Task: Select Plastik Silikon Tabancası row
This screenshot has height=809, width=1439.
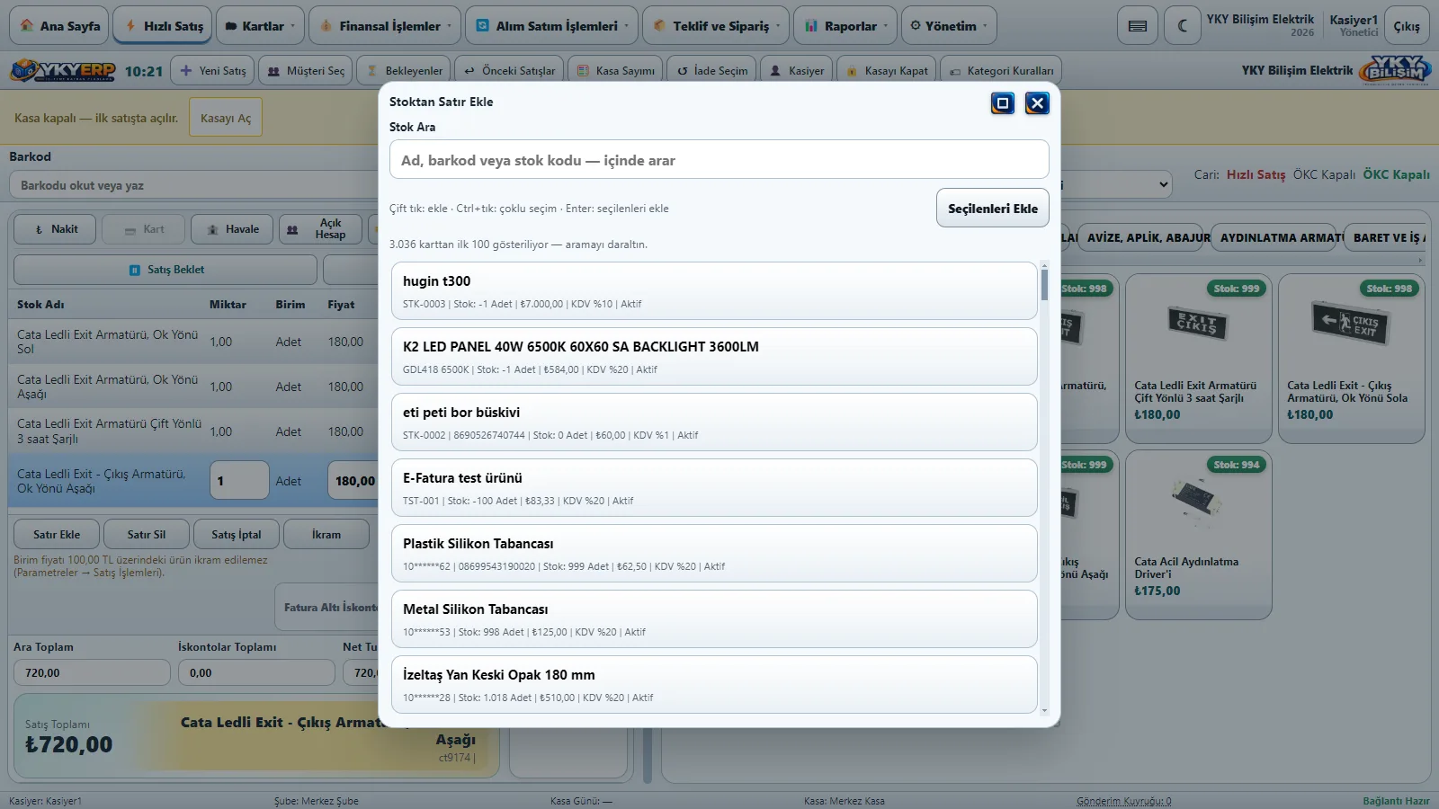Action: (714, 554)
